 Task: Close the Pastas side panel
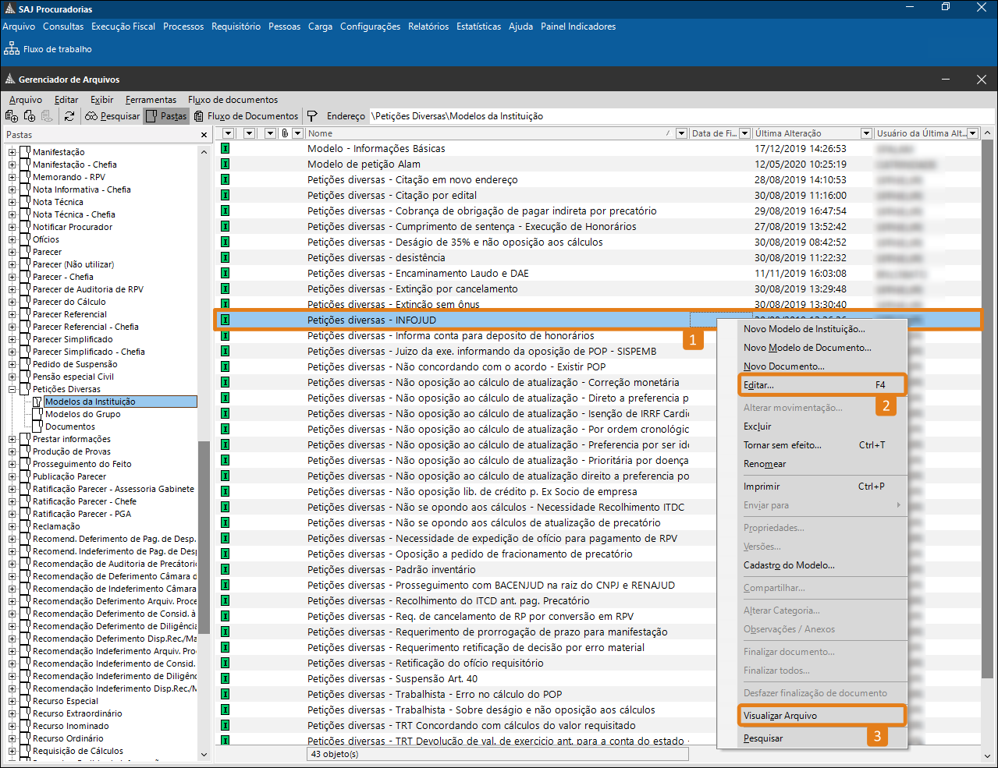(x=204, y=135)
